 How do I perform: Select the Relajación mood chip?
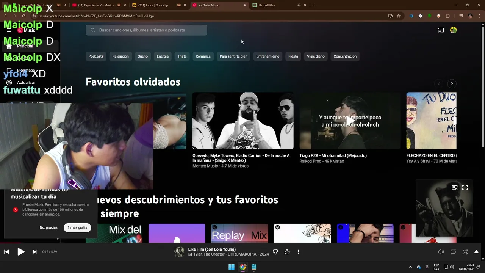[120, 56]
